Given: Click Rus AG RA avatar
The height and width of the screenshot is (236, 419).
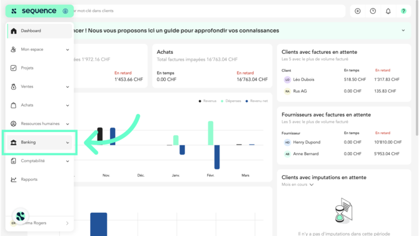Looking at the screenshot, I should click(x=287, y=91).
